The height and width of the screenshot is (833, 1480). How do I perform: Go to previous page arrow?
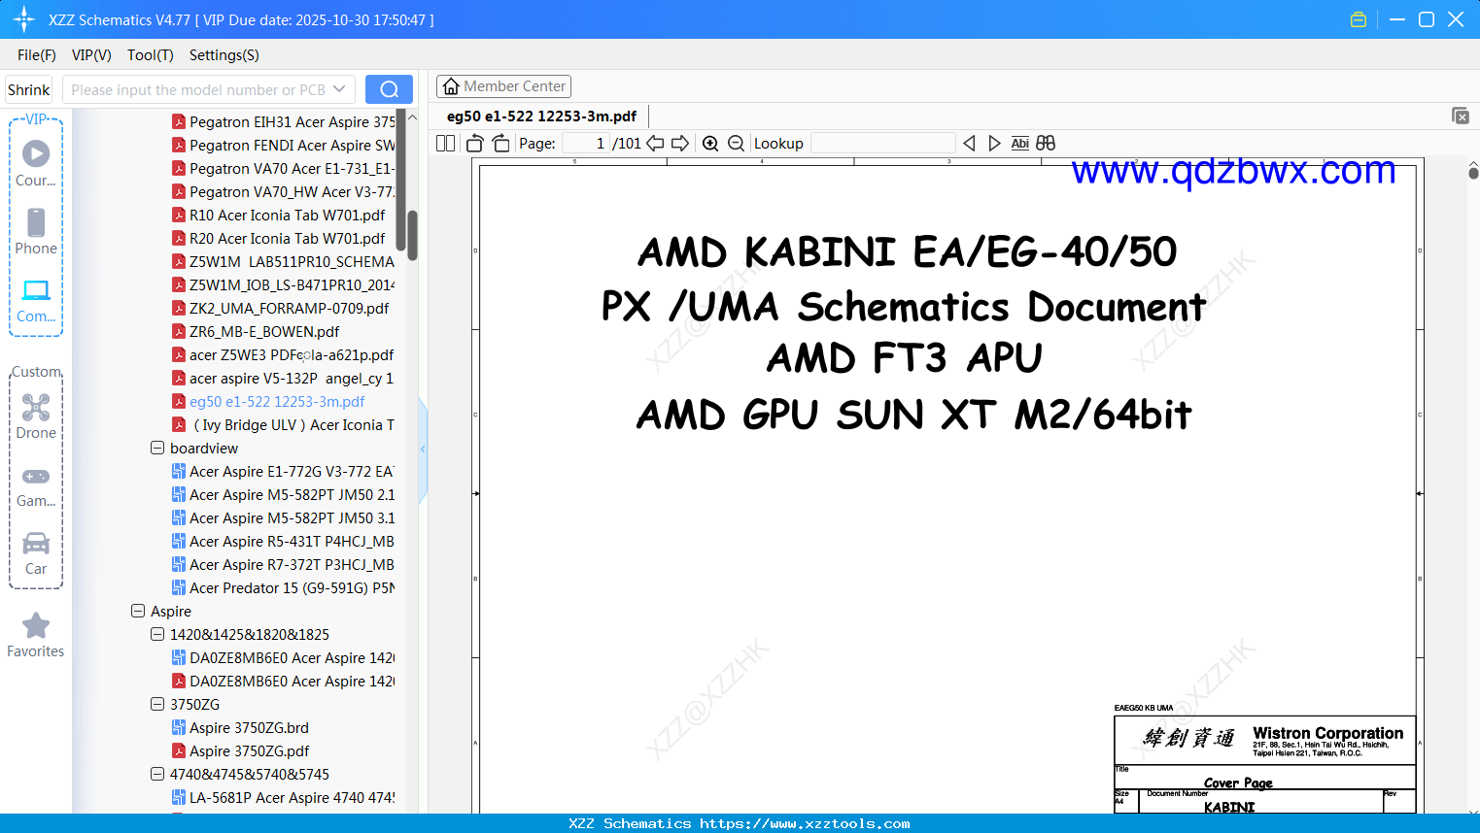tap(655, 144)
